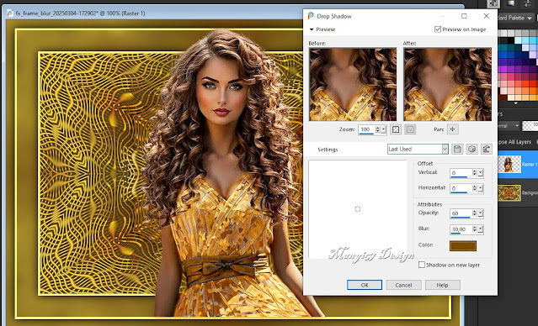Click the swatch palette scroll-down arrow

[x=516, y=103]
